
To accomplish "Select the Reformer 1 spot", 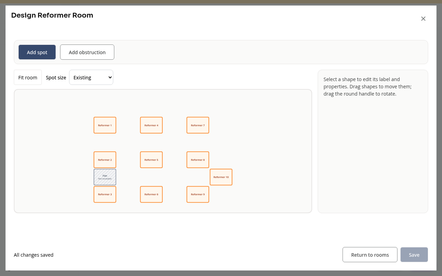I will click(105, 125).
